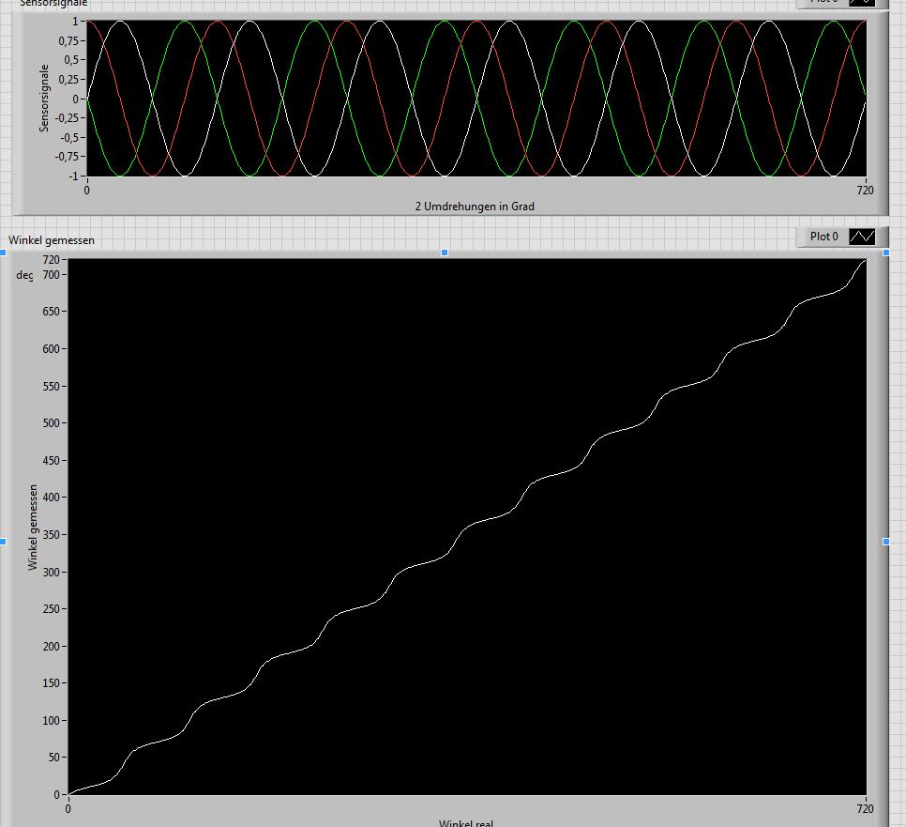Click the 1 maximum on the Sensorsignale y-axis

(75, 22)
